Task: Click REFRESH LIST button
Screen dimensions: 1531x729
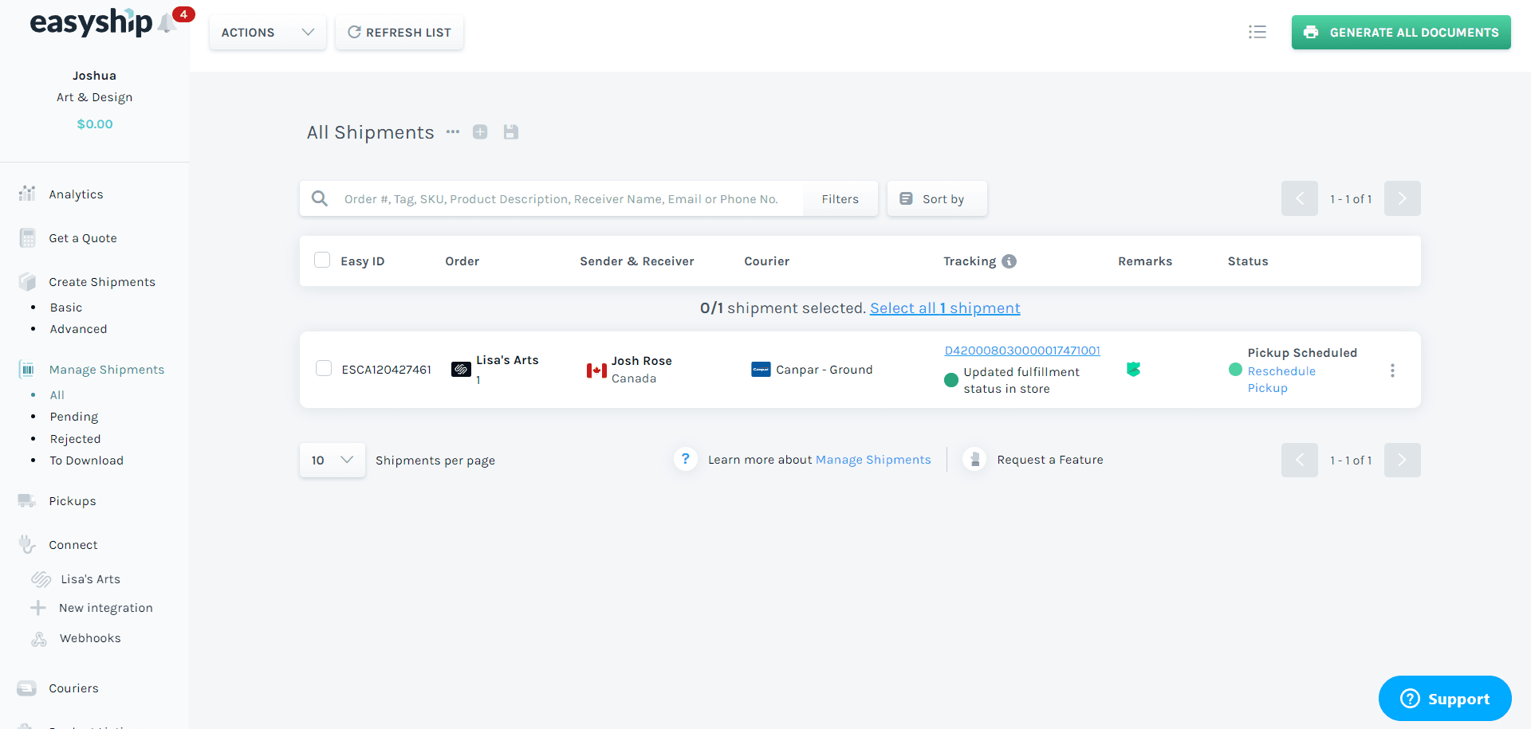Action: 399,33
